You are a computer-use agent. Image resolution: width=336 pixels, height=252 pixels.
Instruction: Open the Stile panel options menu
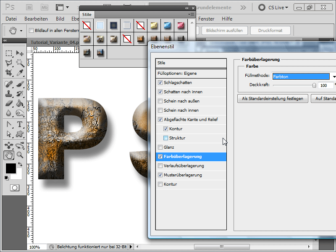click(x=191, y=14)
